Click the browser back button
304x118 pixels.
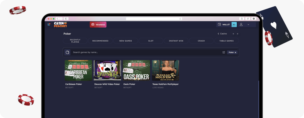[57, 19]
